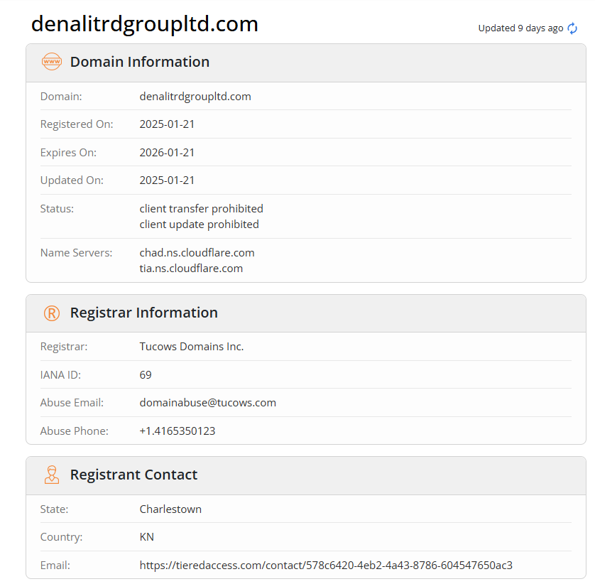595x584 pixels.
Task: Click the client transfer prohibited status
Action: (201, 209)
